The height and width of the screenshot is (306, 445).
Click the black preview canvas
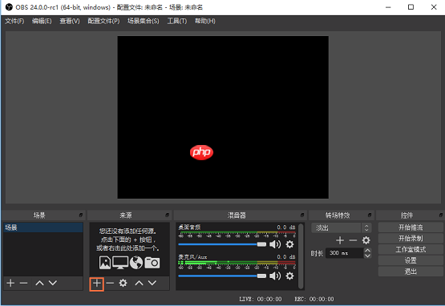(223, 117)
